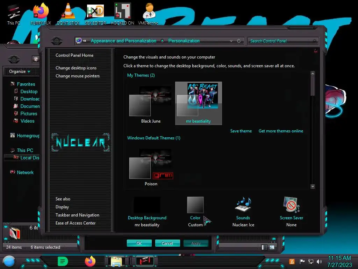The image size is (358, 269).
Task: Select This PC in Explorer navigation pane
Action: click(x=22, y=150)
